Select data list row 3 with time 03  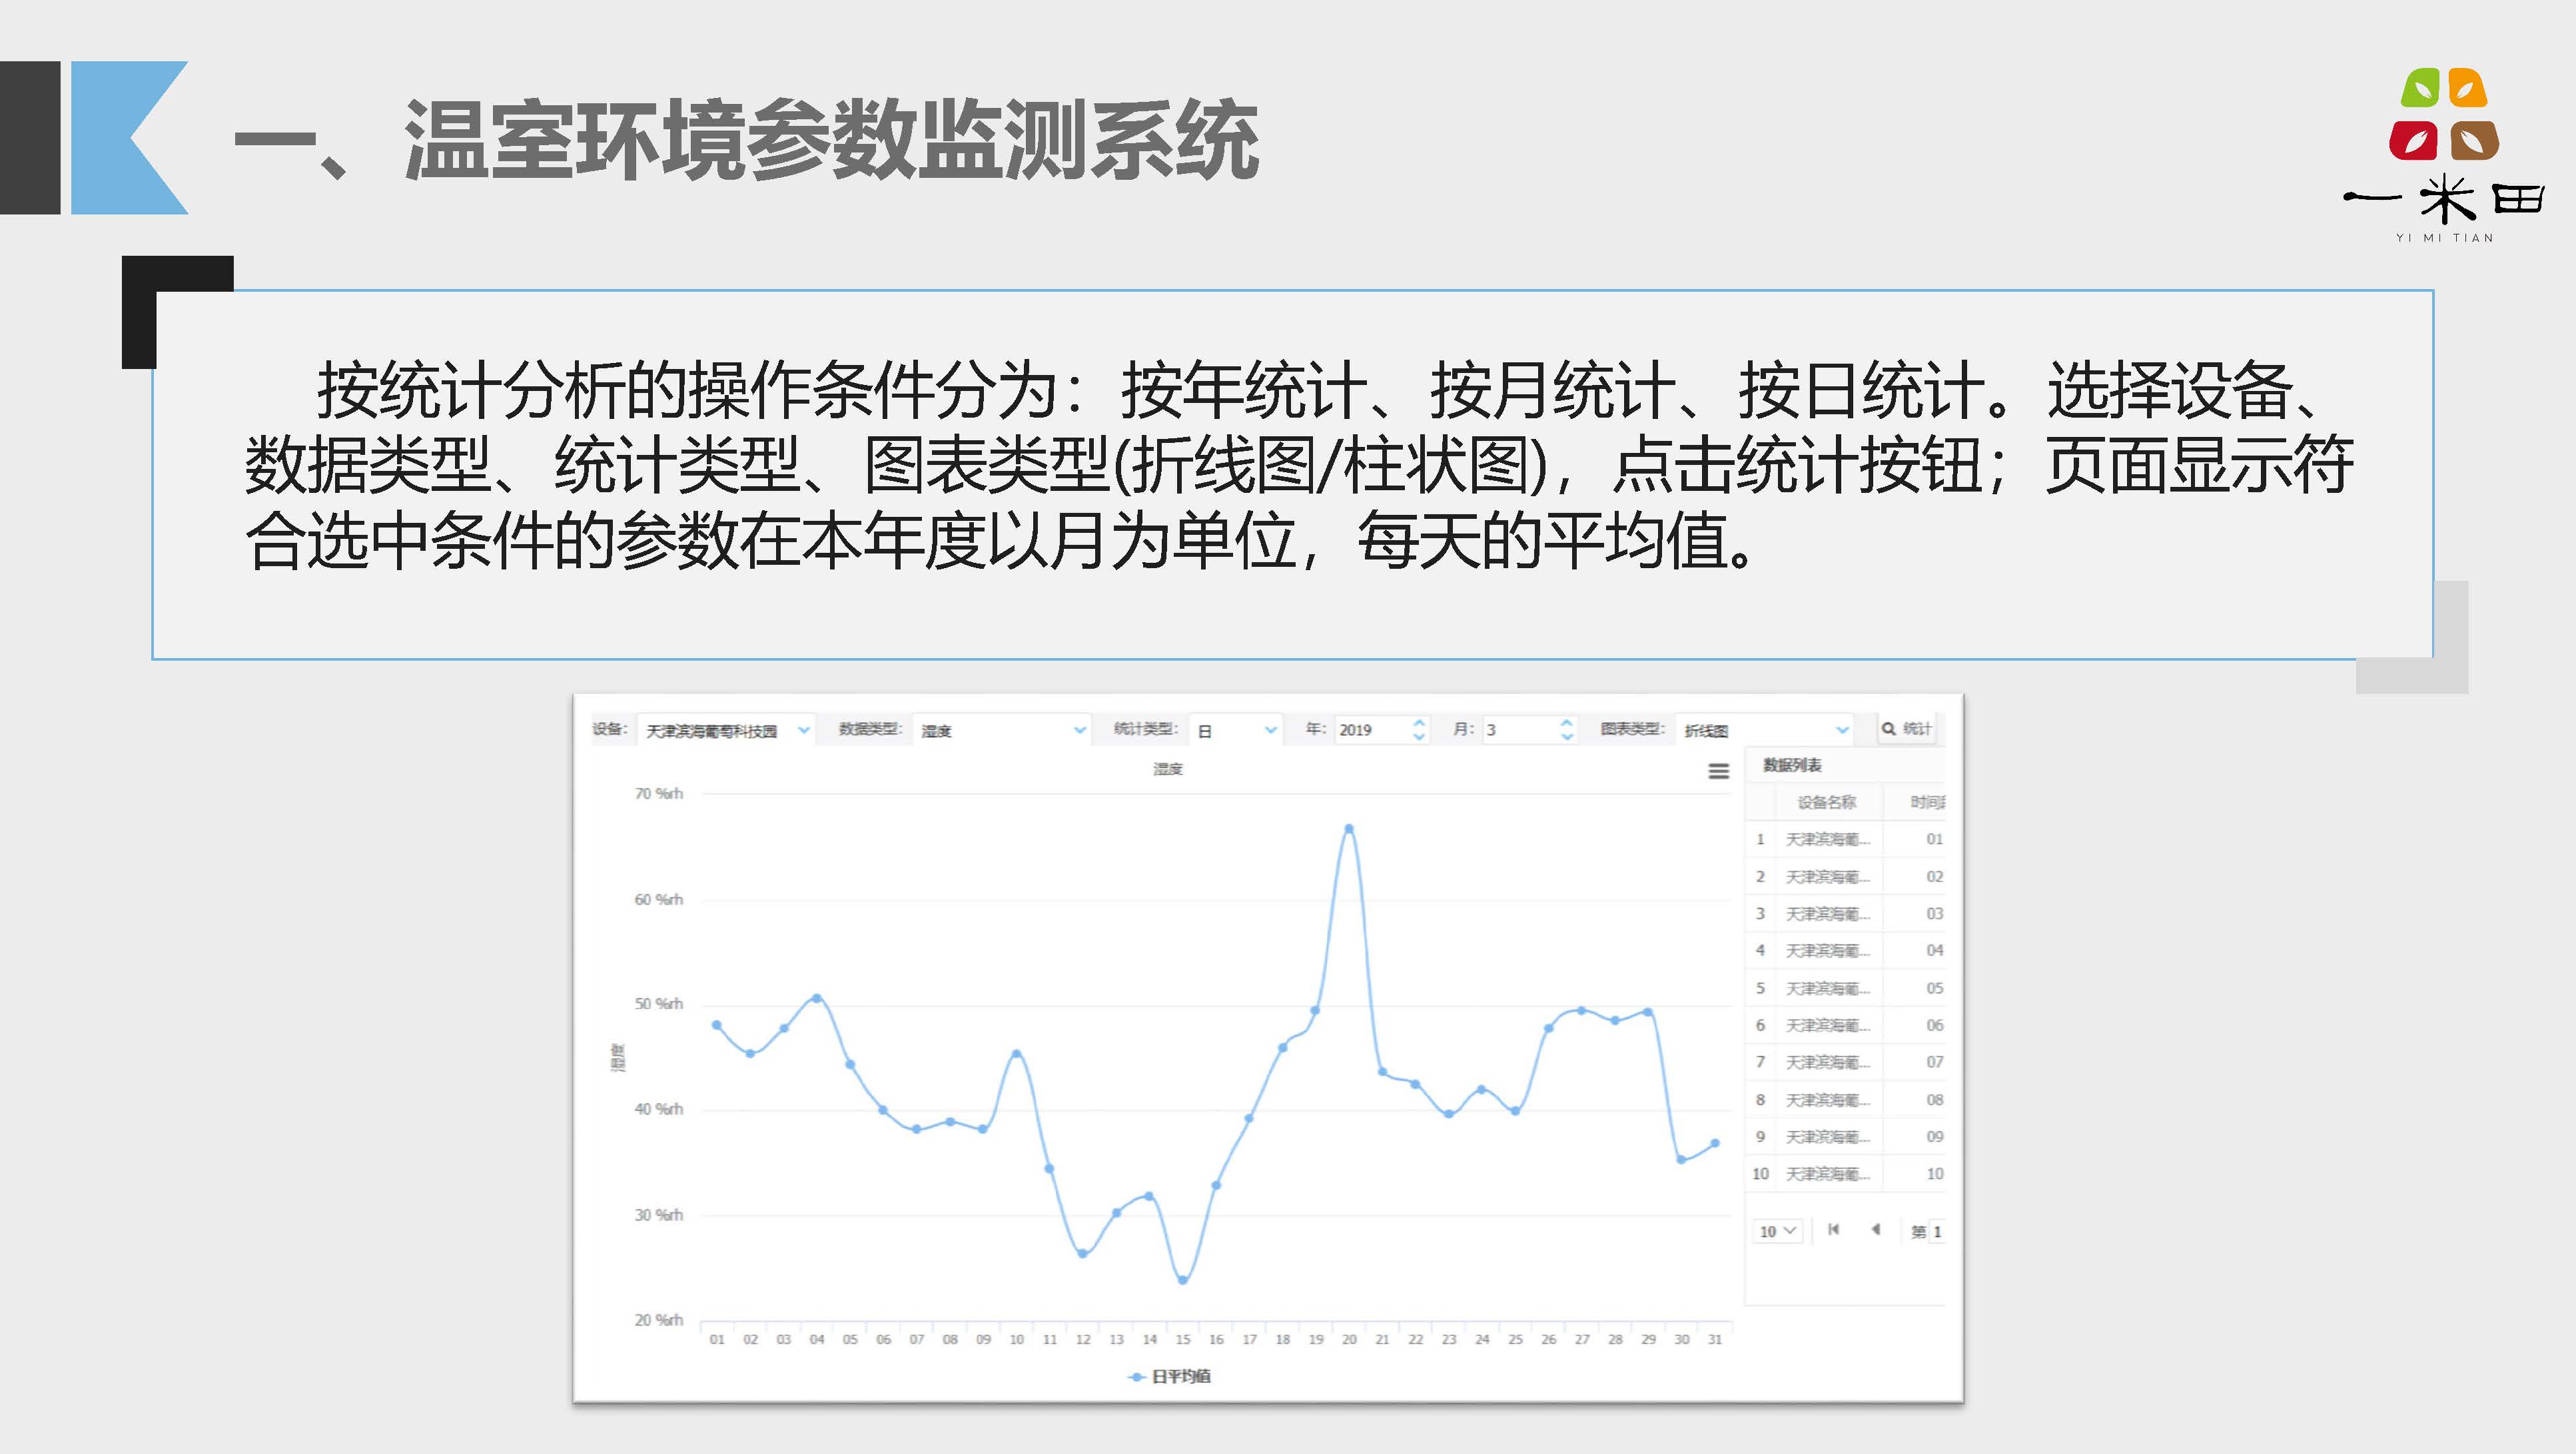point(1846,913)
